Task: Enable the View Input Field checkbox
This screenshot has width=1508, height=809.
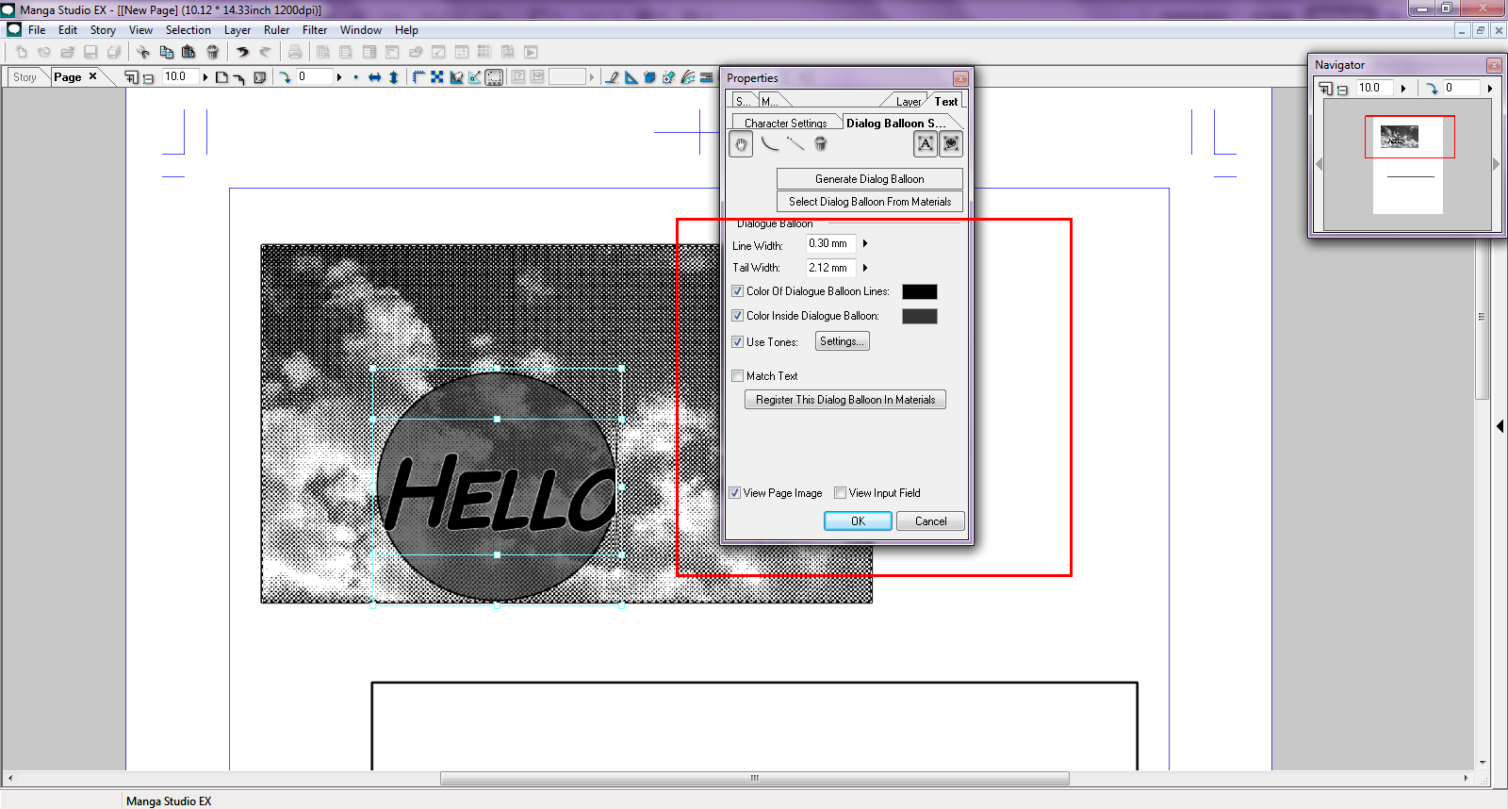Action: click(x=841, y=493)
